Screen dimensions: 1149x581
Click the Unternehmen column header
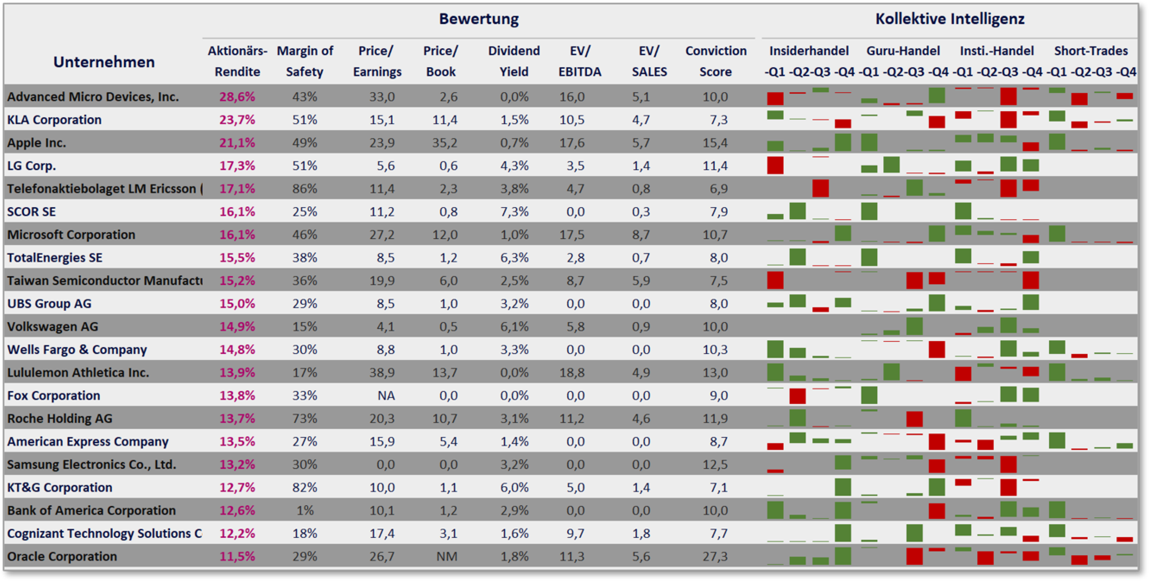coord(104,62)
